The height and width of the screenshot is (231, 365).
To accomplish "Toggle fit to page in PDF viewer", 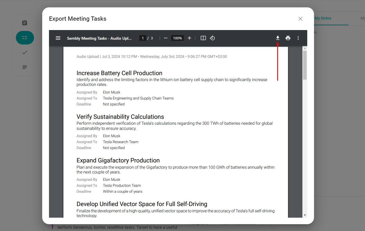I will (x=203, y=38).
